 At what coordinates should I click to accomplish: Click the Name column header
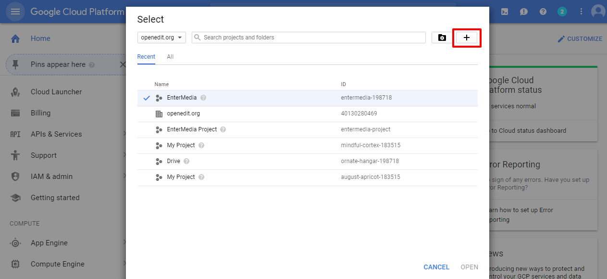(161, 84)
